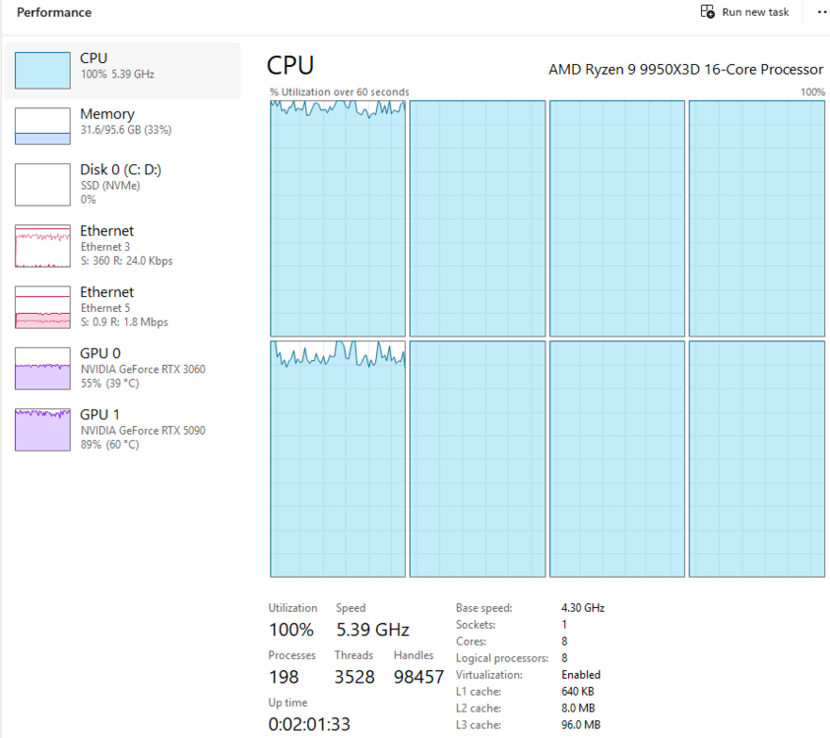This screenshot has height=738, width=830.
Task: View the GPU 0 RTX 3060 thumbnail
Action: [42, 368]
